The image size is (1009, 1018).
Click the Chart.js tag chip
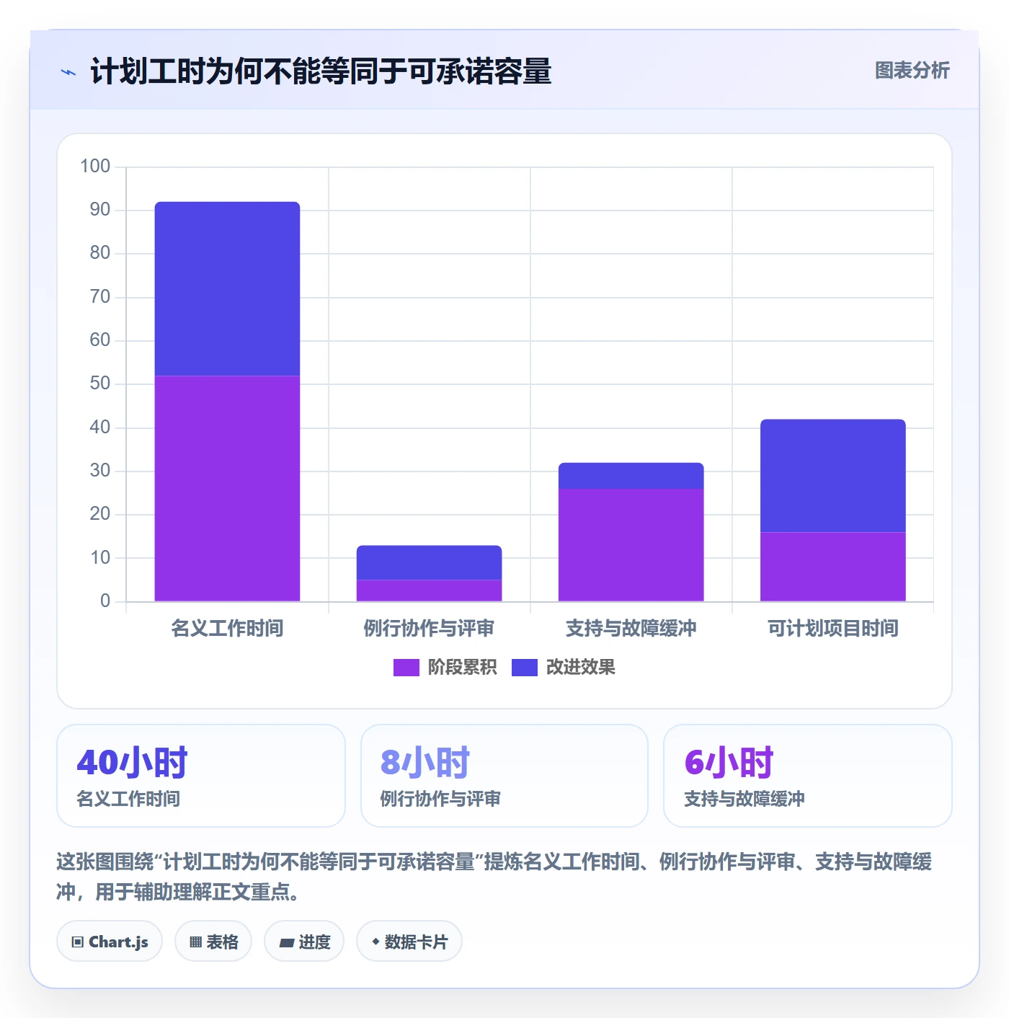tap(110, 941)
